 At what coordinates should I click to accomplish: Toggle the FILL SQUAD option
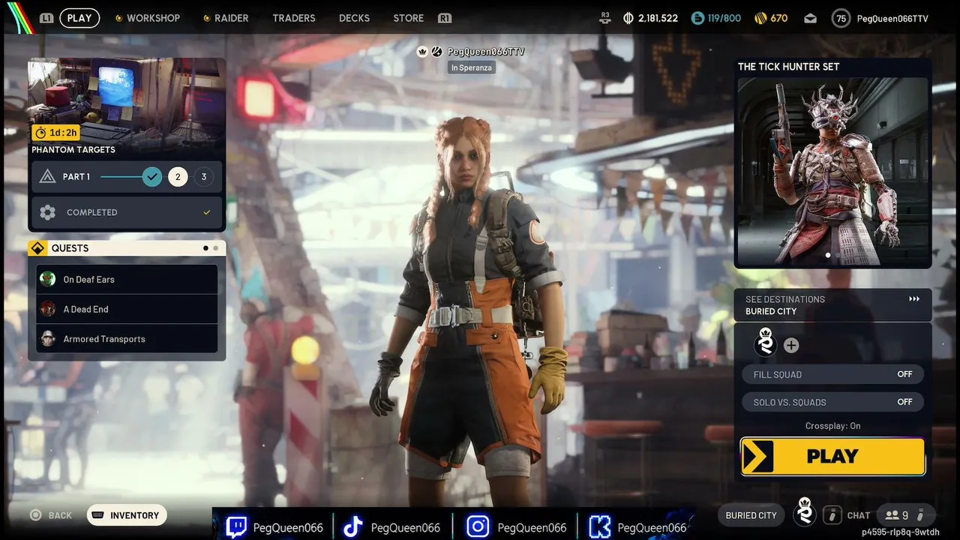click(832, 374)
